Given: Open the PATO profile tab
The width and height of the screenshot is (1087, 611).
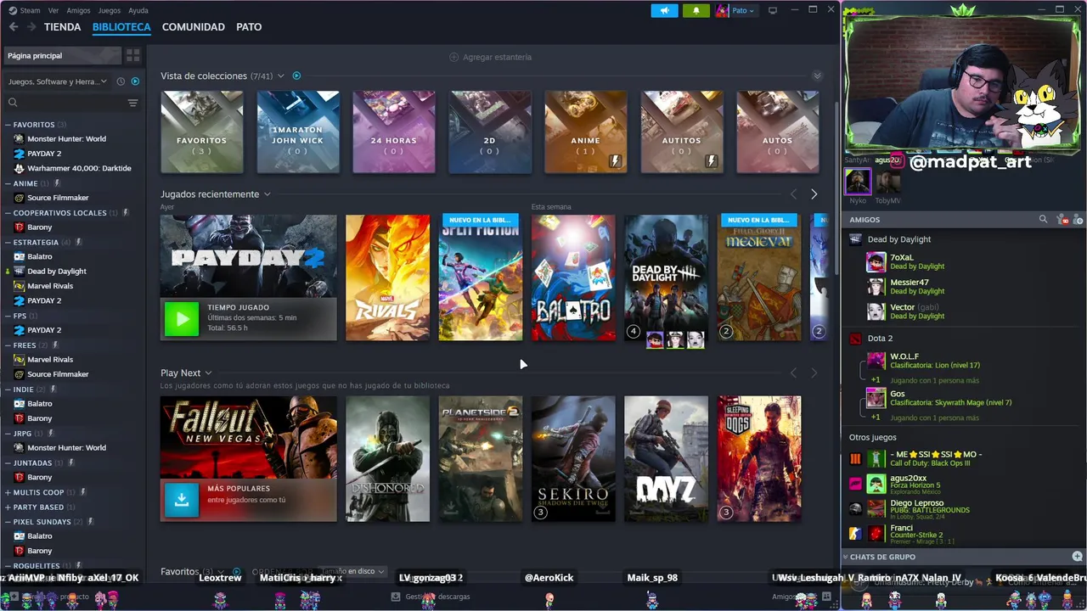Looking at the screenshot, I should tap(249, 27).
